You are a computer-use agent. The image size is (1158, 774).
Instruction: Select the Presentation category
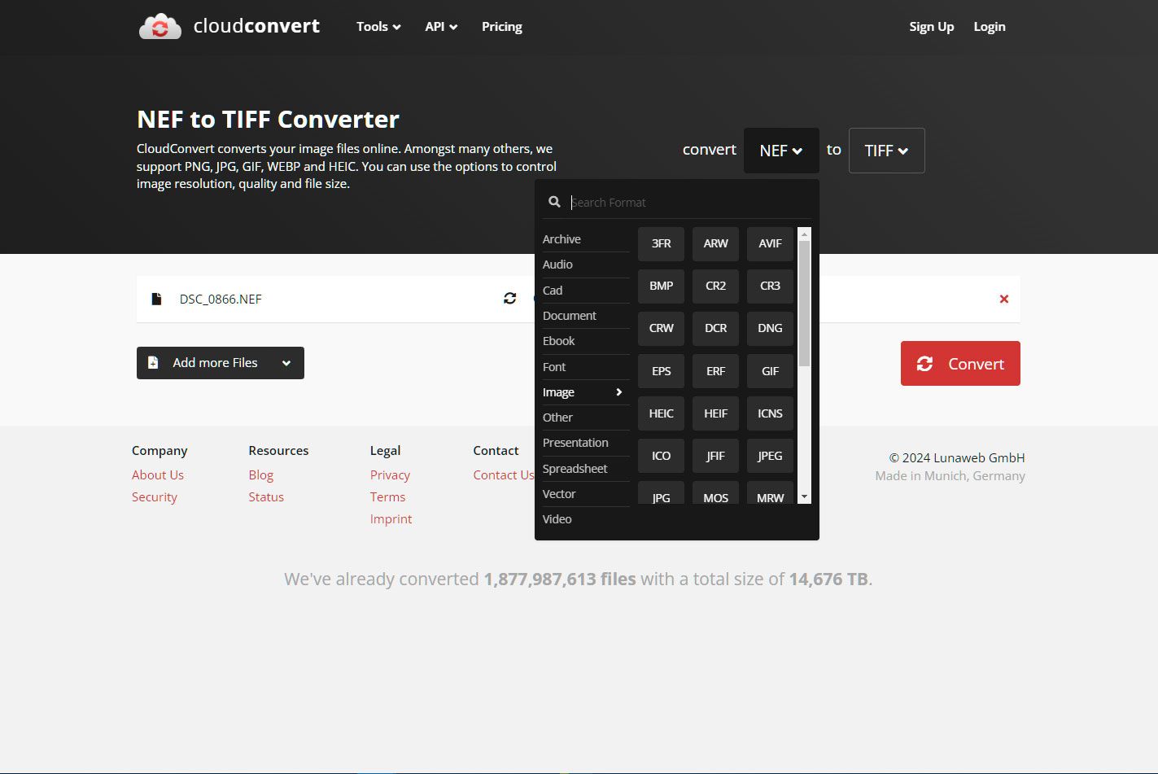click(x=586, y=443)
